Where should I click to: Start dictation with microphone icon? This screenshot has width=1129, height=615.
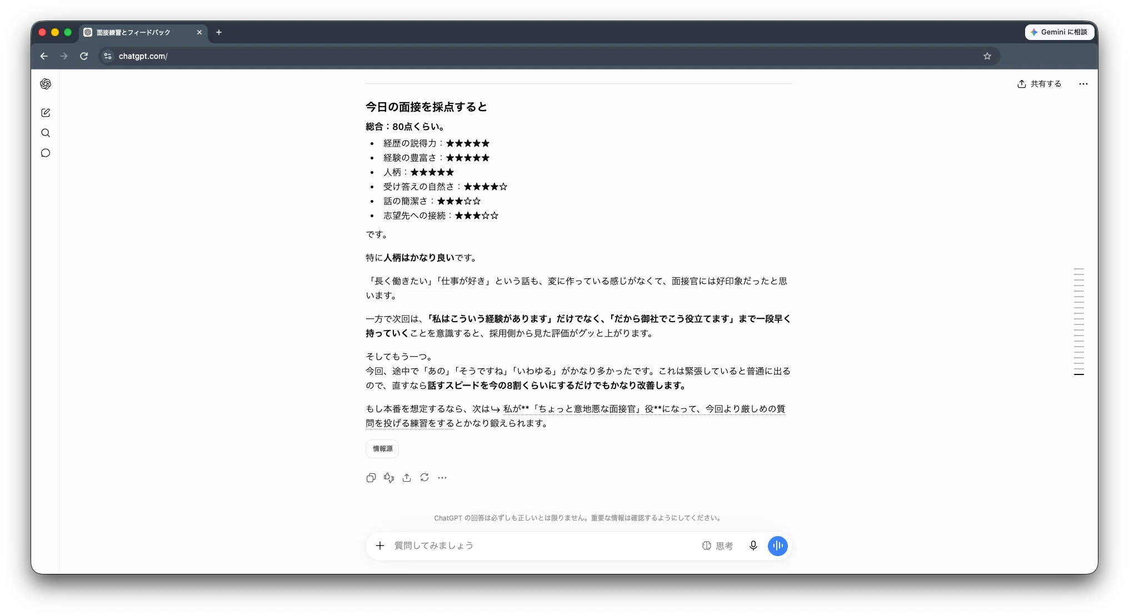(753, 546)
